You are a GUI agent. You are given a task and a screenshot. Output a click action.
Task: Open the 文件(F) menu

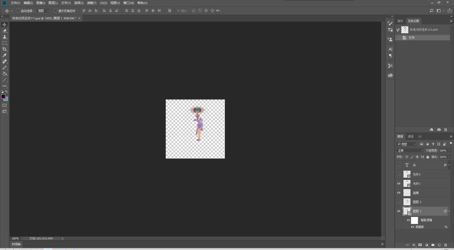point(16,3)
